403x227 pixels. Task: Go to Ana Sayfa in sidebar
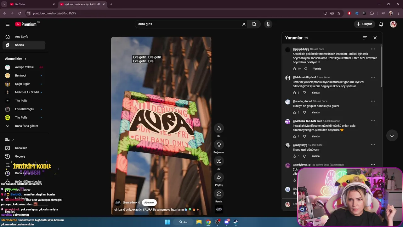(24, 37)
